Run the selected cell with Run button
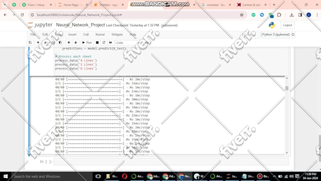Screen dimensions: 321x181 click(x=87, y=42)
